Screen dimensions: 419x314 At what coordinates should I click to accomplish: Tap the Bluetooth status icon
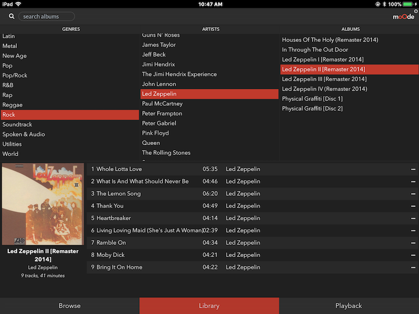[384, 4]
